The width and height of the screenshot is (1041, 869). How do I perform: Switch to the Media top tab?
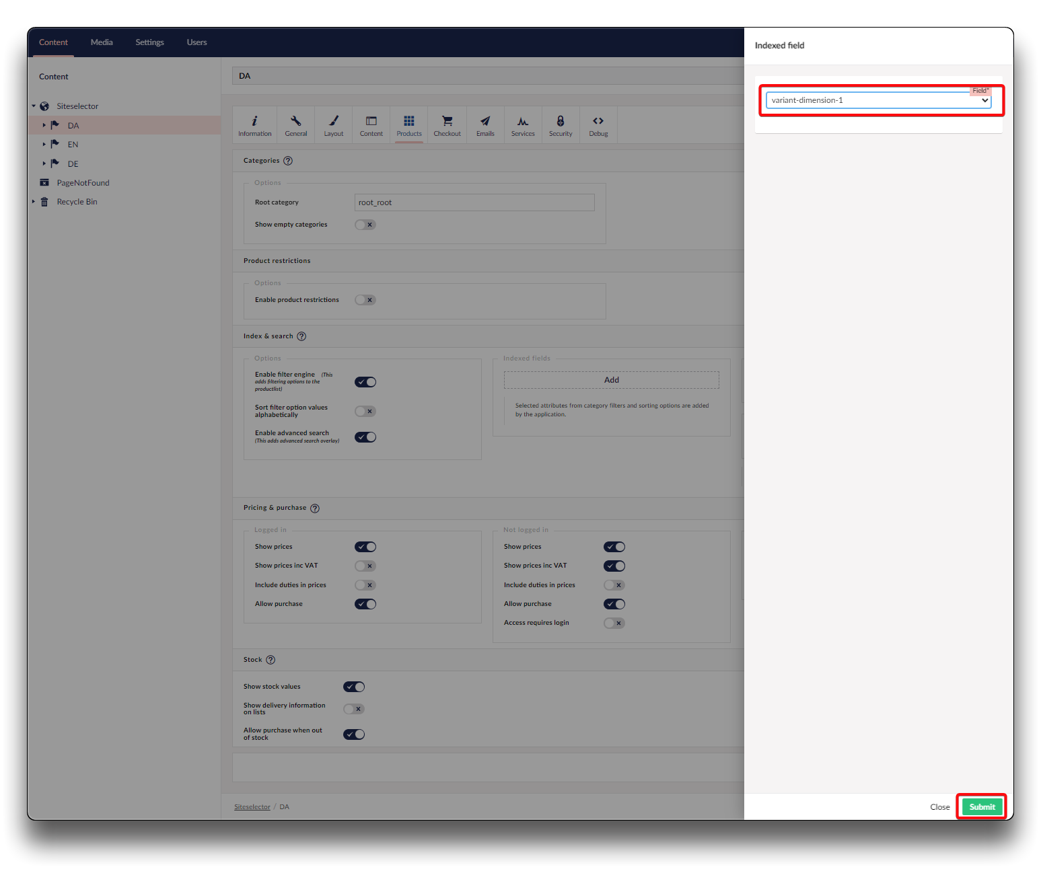[102, 42]
